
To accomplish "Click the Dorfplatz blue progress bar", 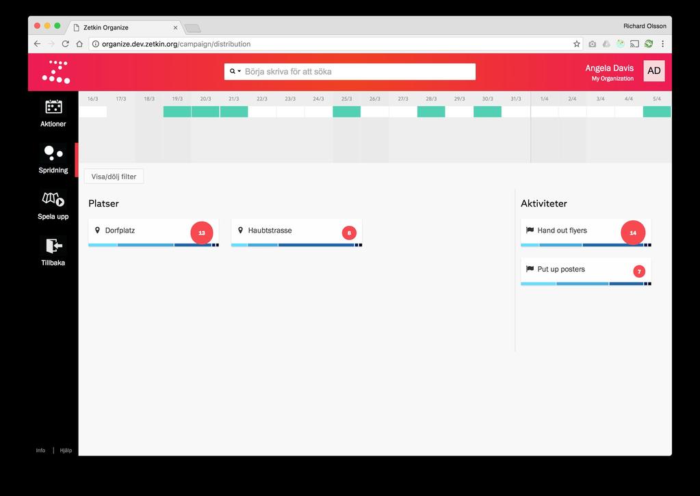I will click(153, 245).
